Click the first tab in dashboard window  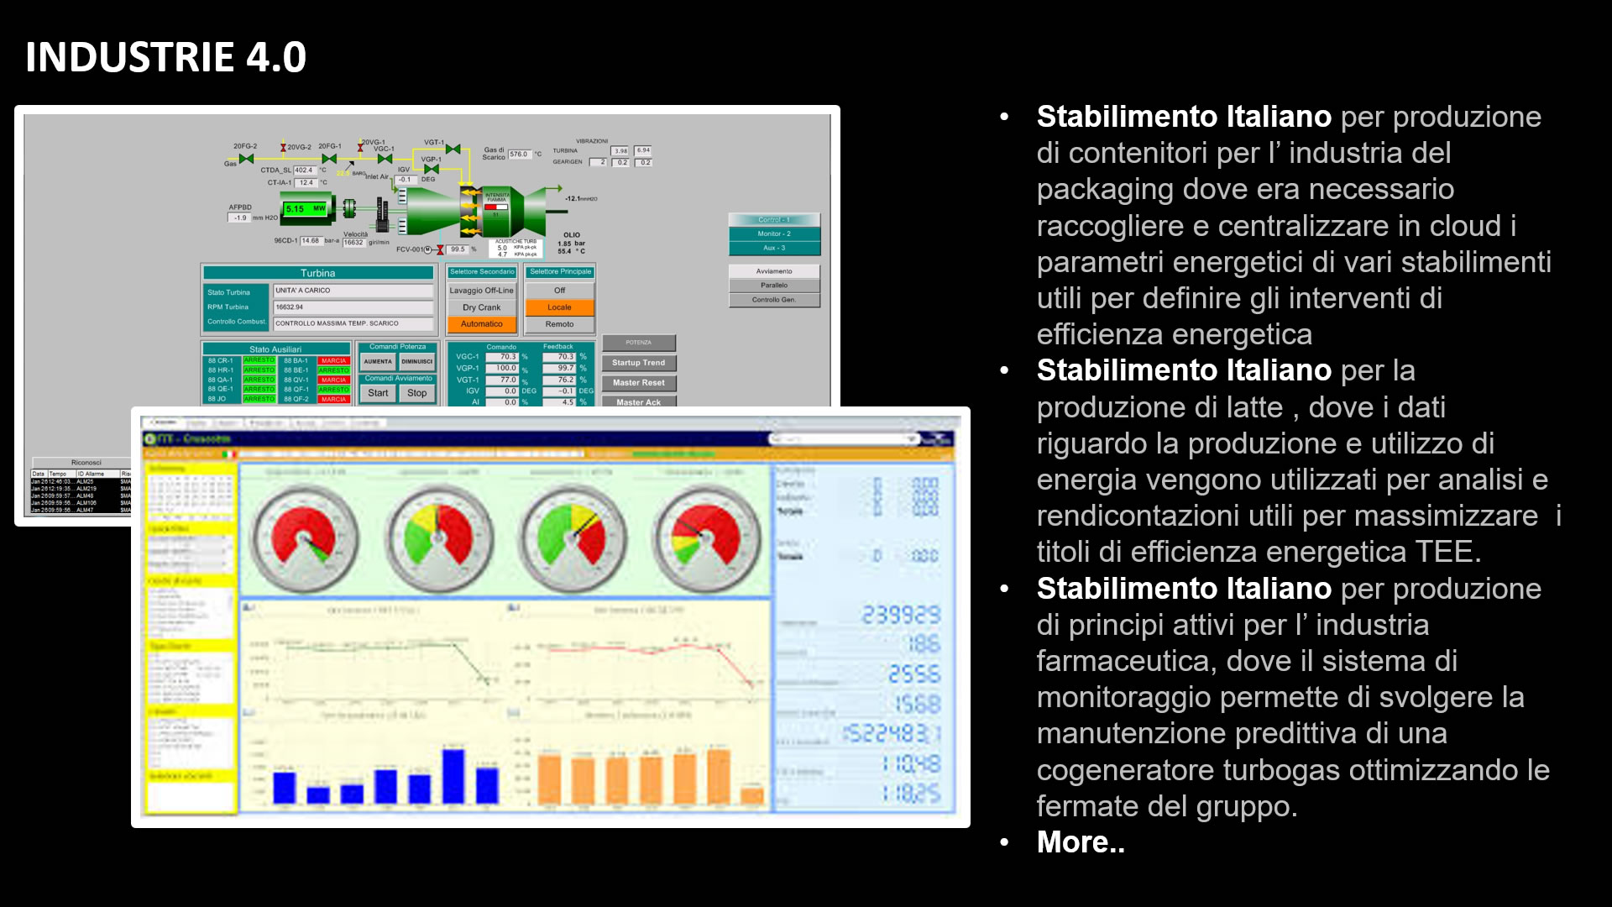[163, 422]
